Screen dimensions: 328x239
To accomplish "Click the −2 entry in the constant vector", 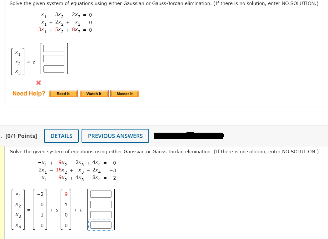I will pos(40,194).
